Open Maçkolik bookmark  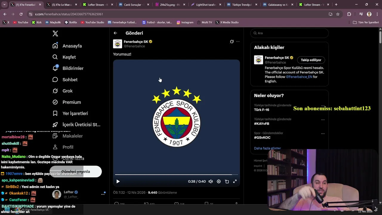(53, 22)
